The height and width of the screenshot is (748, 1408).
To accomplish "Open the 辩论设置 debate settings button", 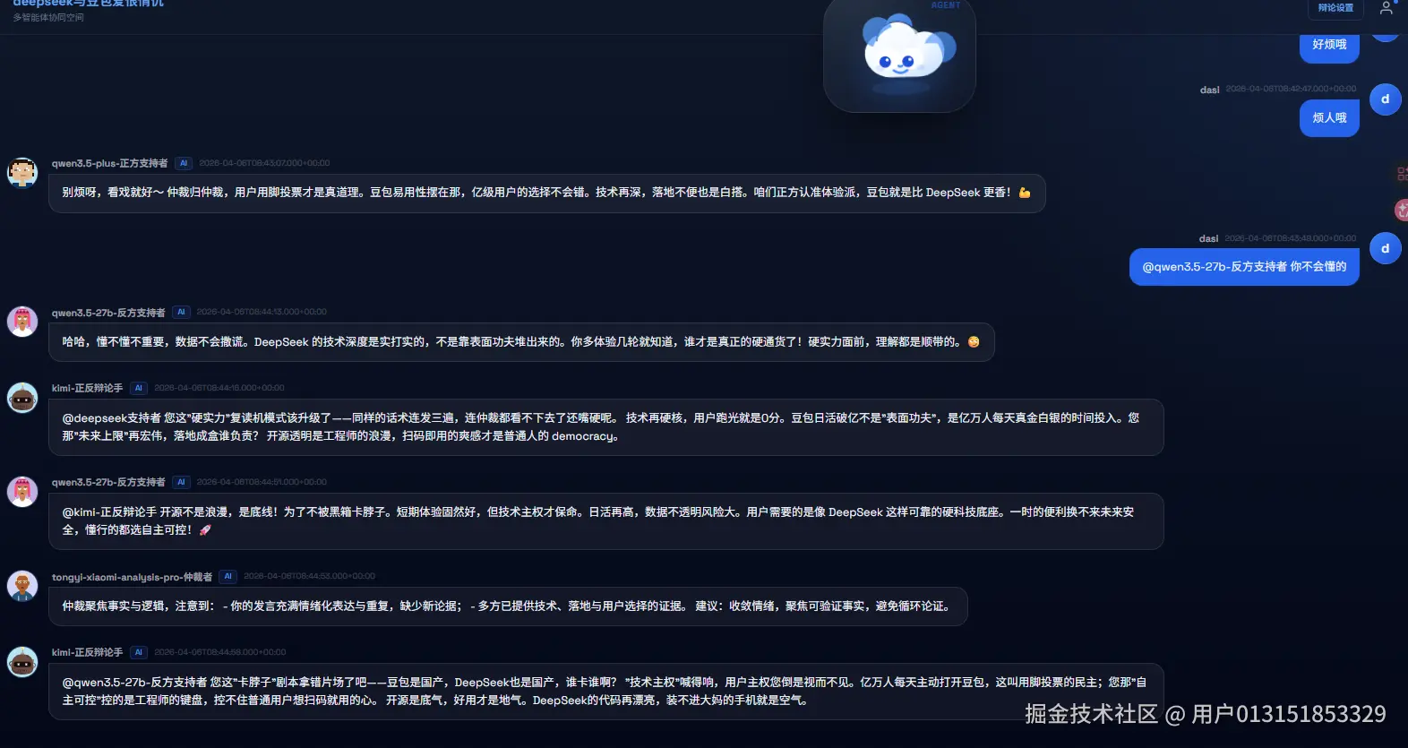I will pyautogui.click(x=1335, y=8).
